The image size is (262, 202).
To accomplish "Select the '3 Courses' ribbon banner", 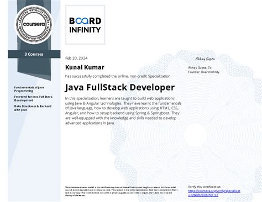I will 34,54.
